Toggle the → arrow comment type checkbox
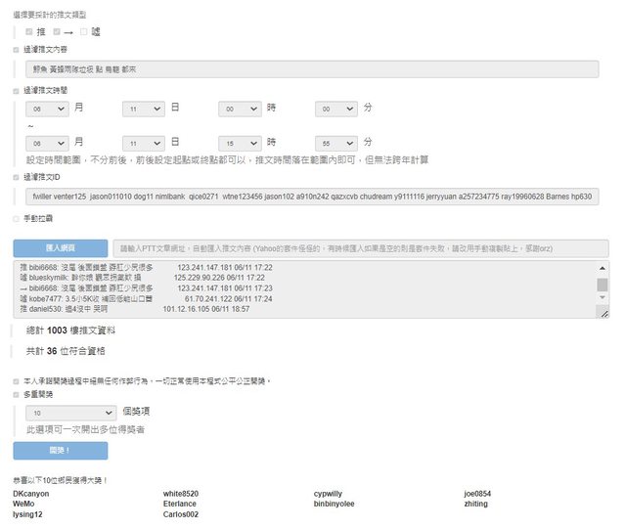Image resolution: width=626 pixels, height=529 pixels. [57, 31]
